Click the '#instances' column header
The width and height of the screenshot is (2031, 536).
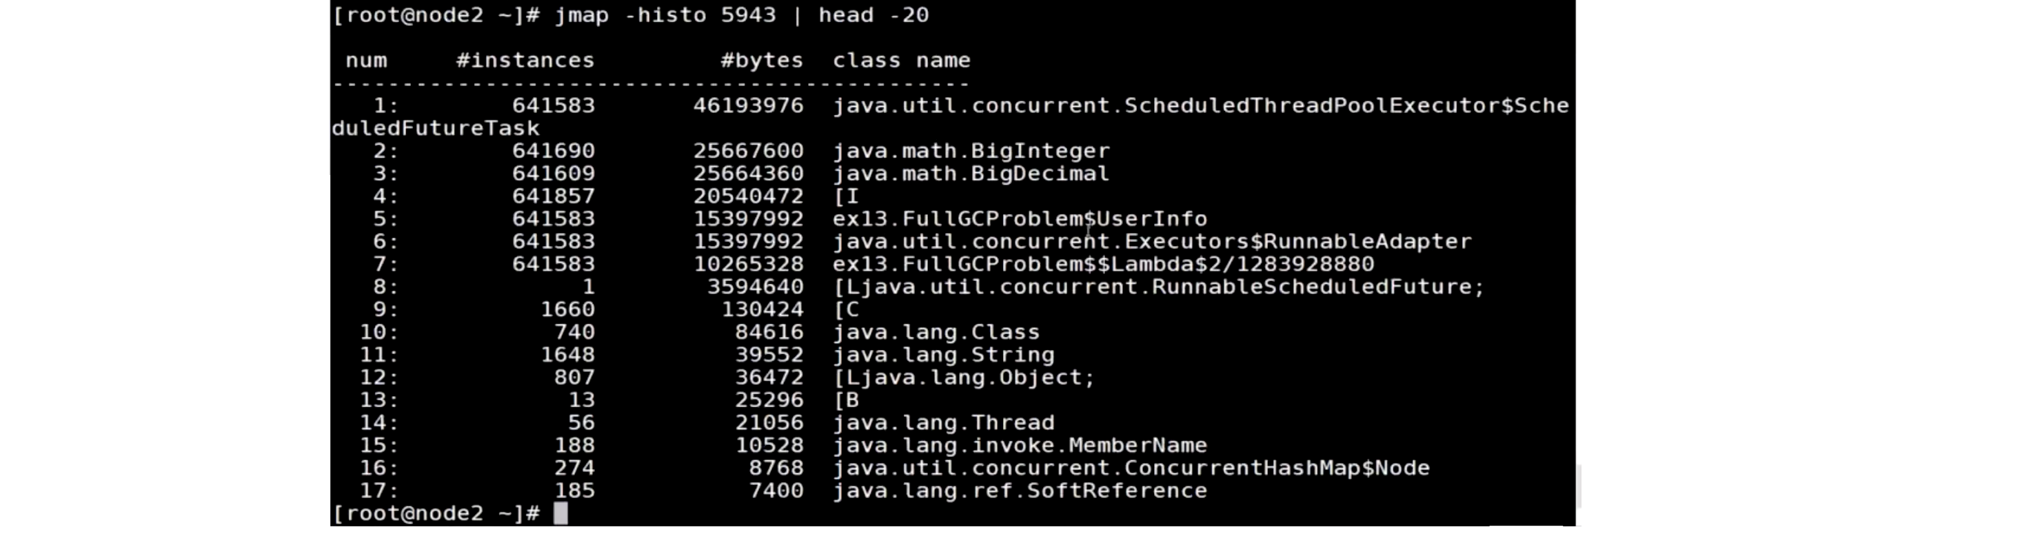click(525, 61)
